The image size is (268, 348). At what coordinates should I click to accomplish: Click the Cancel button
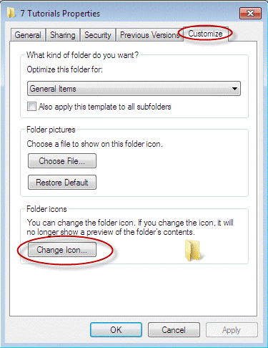tap(174, 330)
